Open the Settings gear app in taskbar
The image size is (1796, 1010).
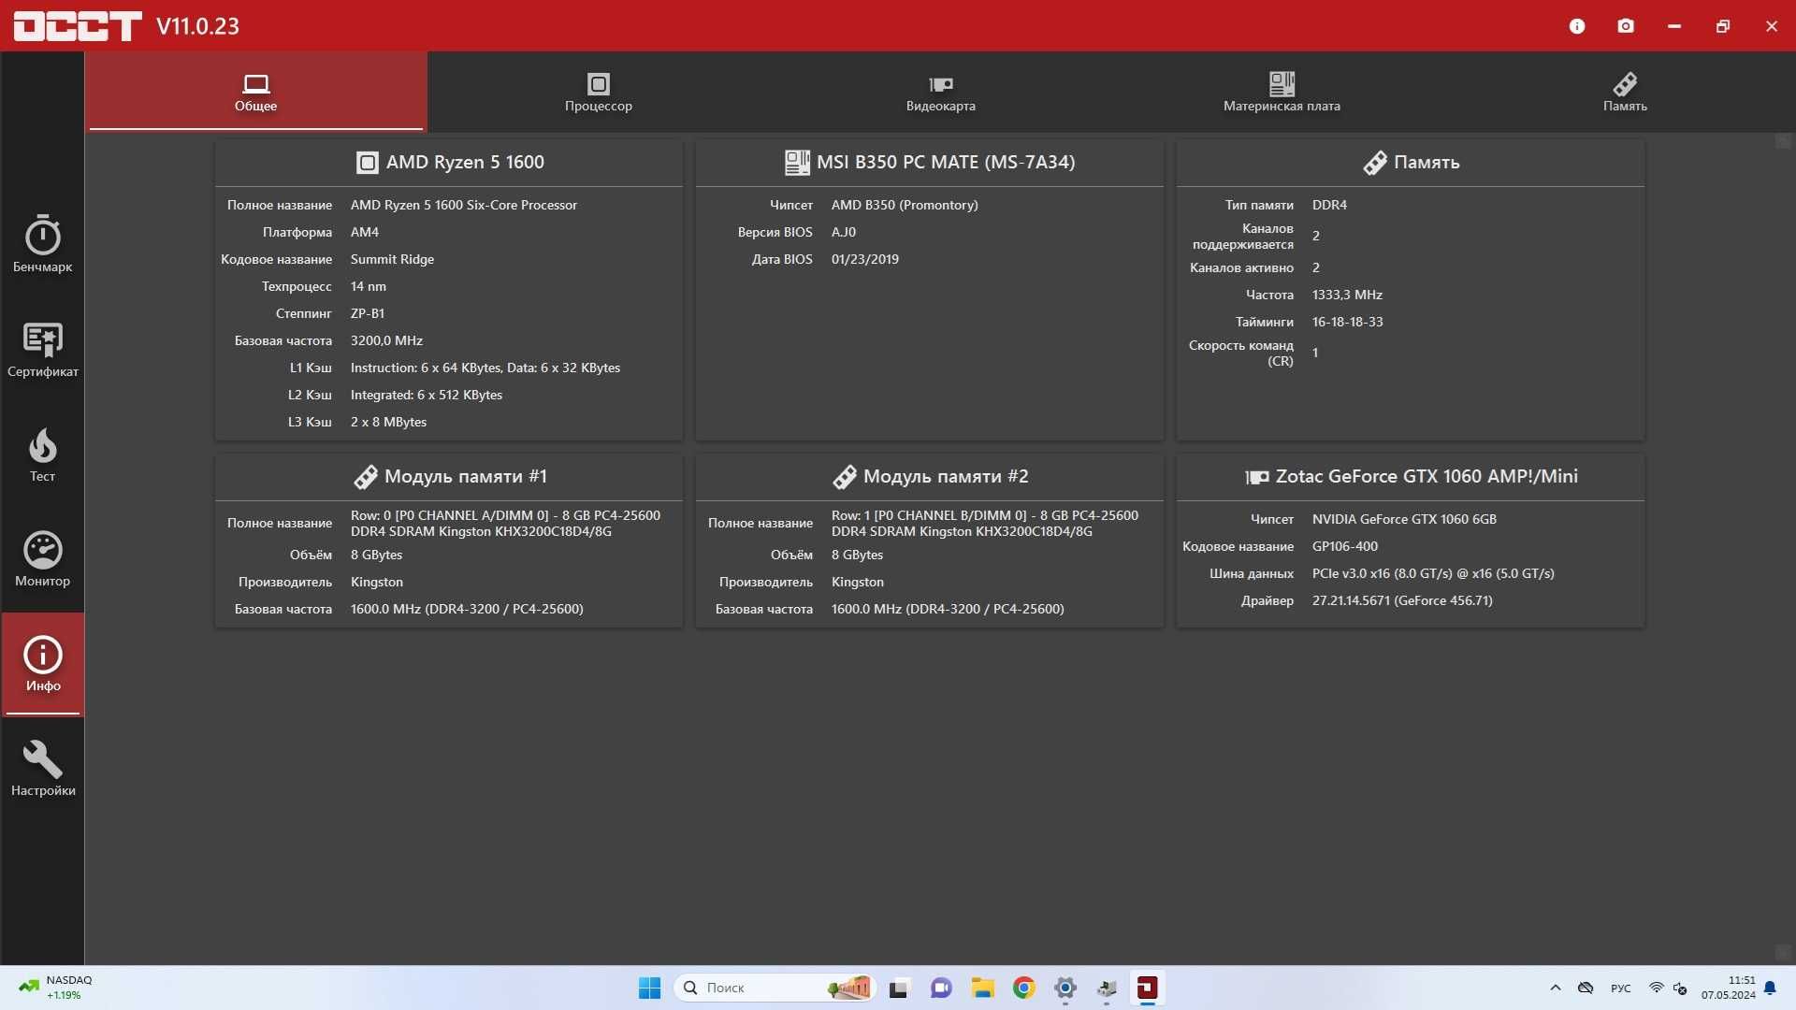click(1065, 988)
